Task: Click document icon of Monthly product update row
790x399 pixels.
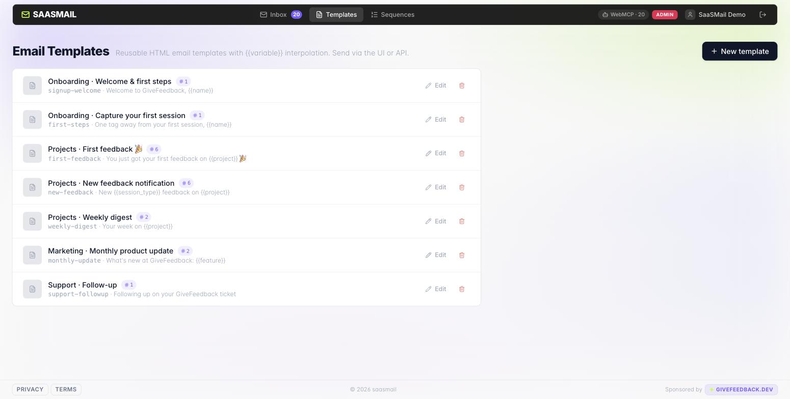Action: coord(32,255)
